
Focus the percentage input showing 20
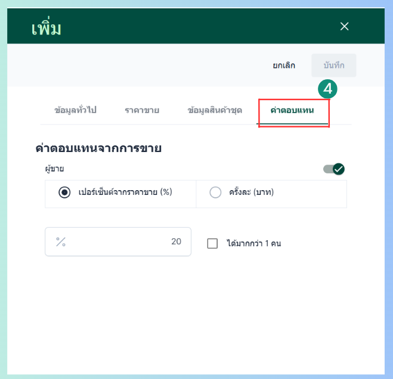click(x=125, y=241)
